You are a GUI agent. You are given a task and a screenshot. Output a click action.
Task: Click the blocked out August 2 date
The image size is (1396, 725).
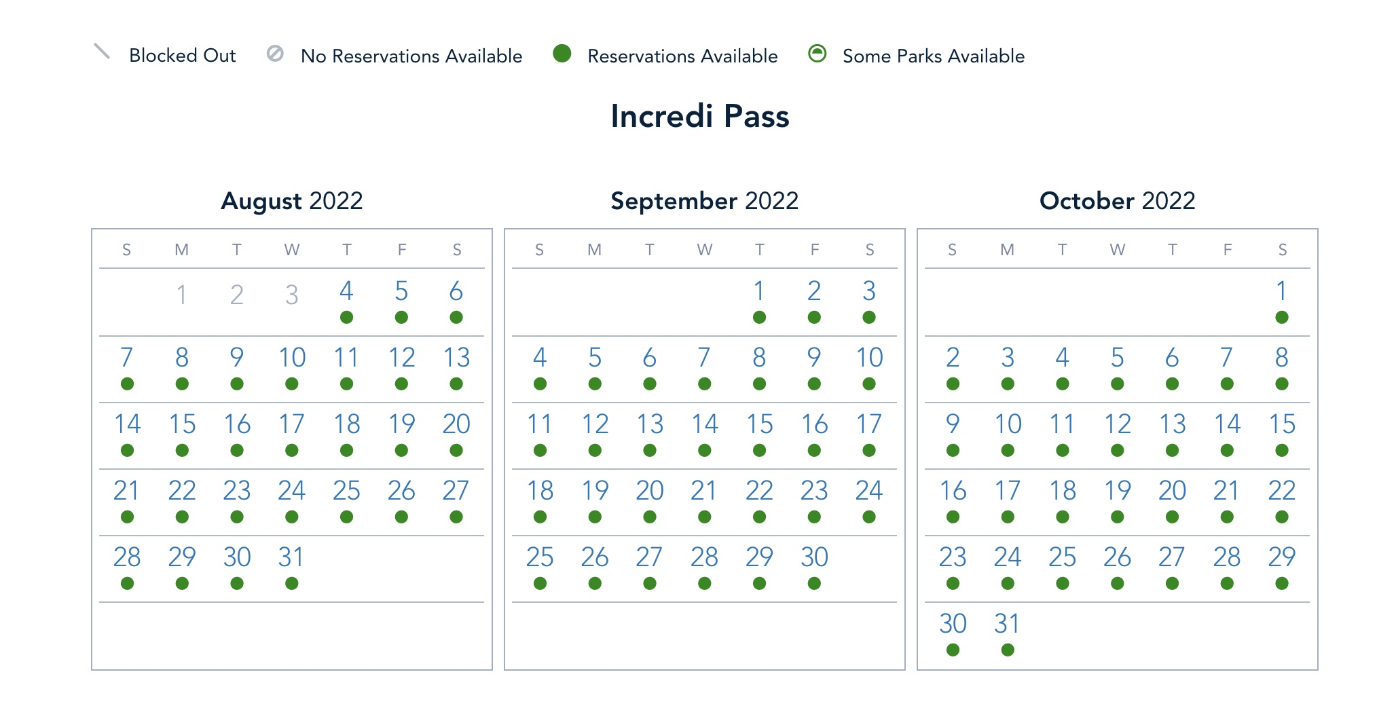pos(236,295)
